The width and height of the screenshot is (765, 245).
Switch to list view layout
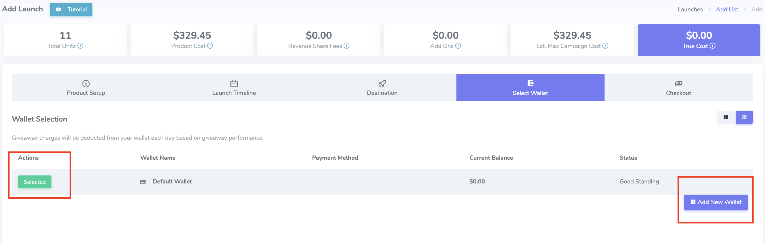pos(744,117)
